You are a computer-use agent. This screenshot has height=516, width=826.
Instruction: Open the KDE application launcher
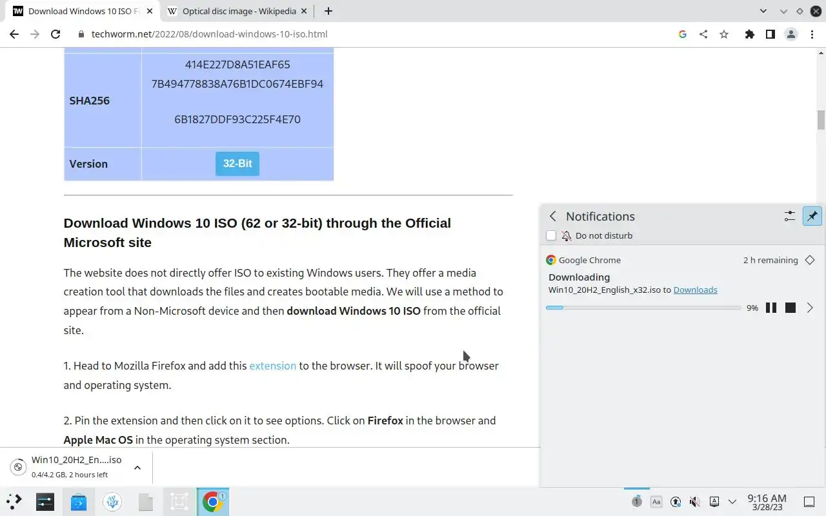coord(14,501)
